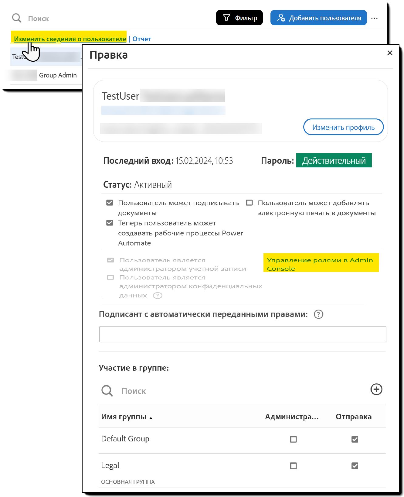Toggle администратором учетной записи checkbox
The image size is (404, 497).
pyautogui.click(x=110, y=260)
